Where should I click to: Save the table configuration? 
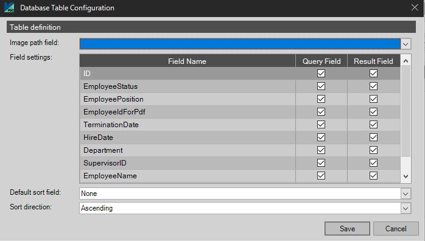click(x=347, y=229)
